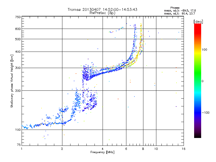The height and width of the screenshot is (162, 216).
Task: Click the y-axis label 'Stationary phase Virtual Height [km]'
Action: 12,81
